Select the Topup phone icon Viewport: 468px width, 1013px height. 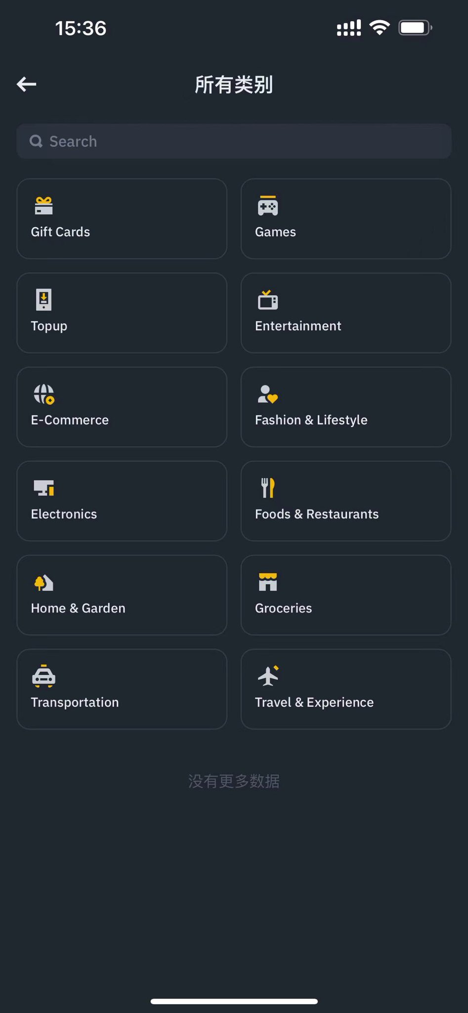click(44, 300)
